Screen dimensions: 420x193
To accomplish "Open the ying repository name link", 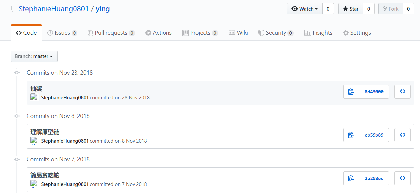I will [103, 9].
